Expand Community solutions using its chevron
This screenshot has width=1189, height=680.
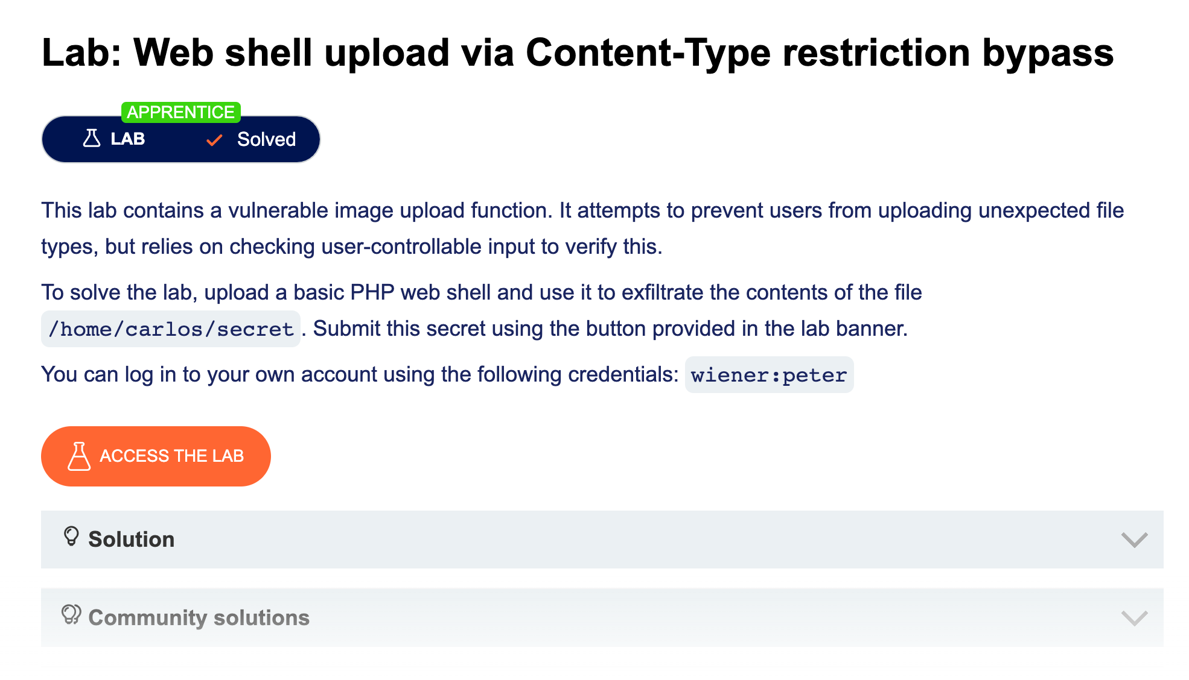[x=1134, y=618]
